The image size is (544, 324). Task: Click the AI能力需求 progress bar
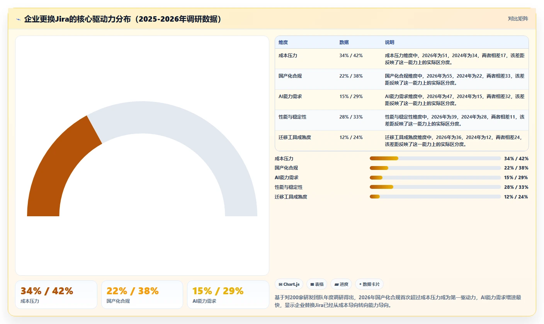coord(435,178)
